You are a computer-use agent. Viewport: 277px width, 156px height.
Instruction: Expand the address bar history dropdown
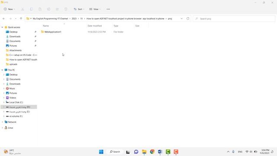click(x=182, y=19)
